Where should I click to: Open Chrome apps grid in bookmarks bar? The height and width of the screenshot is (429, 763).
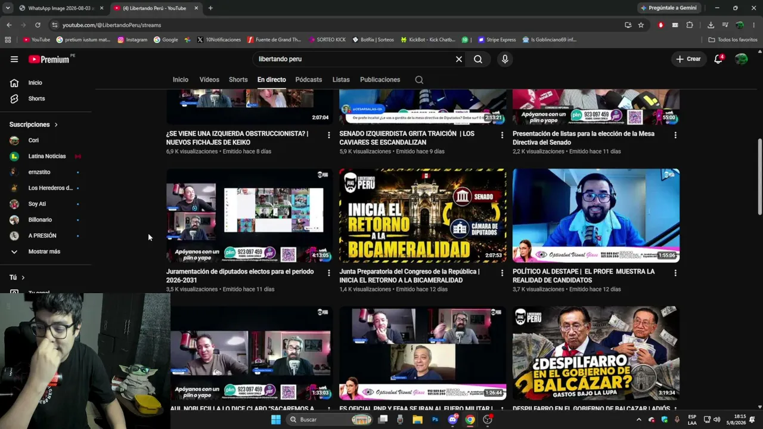(x=8, y=40)
